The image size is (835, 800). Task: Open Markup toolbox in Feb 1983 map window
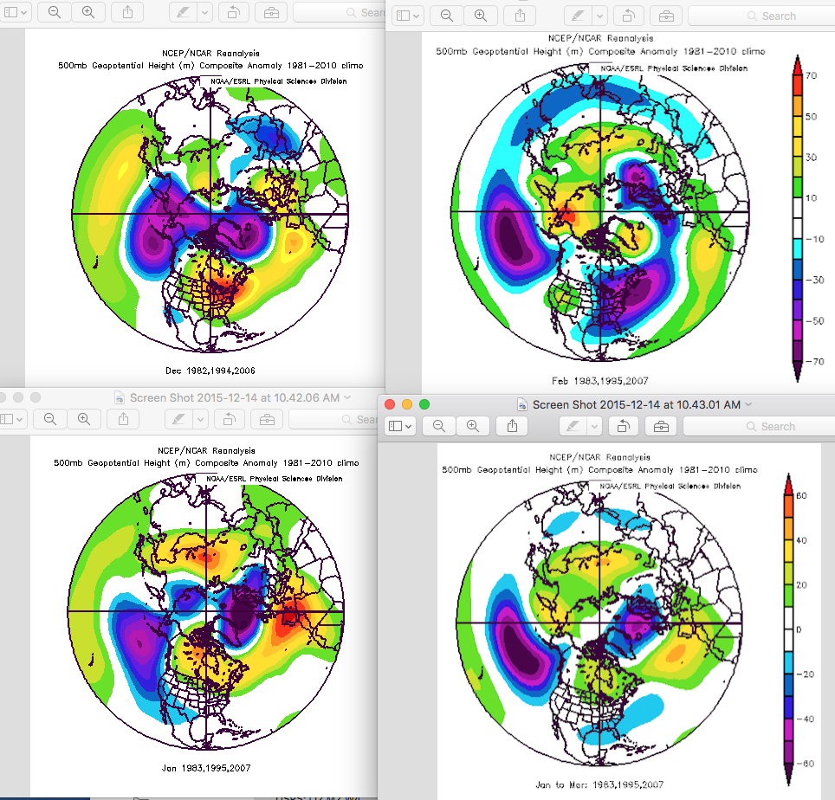(665, 16)
